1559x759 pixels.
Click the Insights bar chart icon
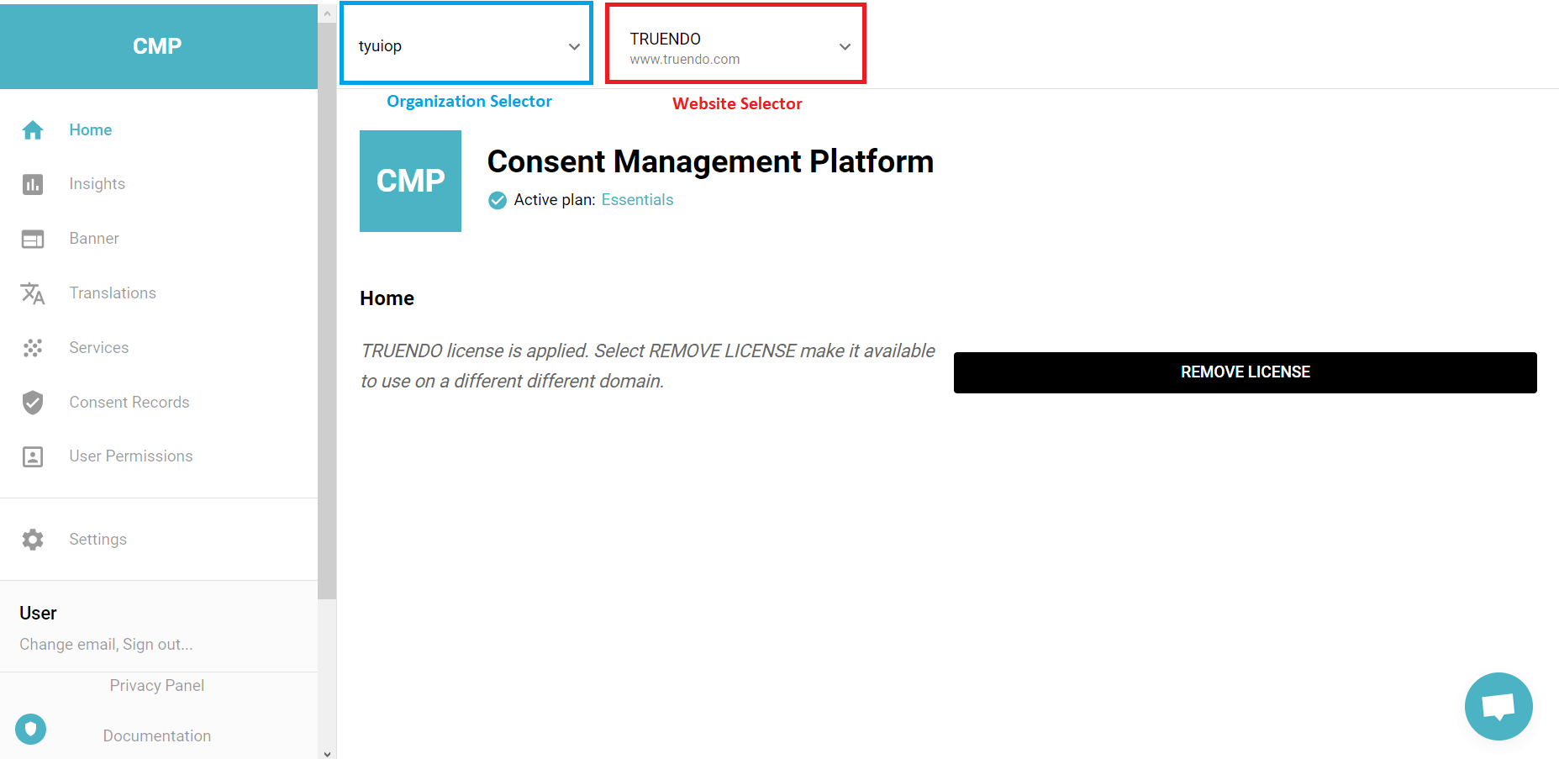[x=33, y=184]
